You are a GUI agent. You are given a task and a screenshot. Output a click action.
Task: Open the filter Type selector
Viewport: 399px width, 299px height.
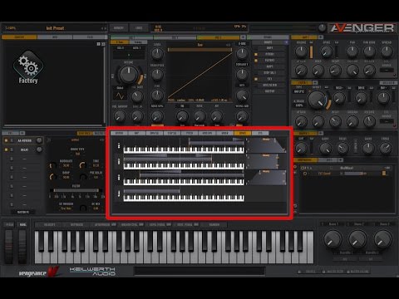pyautogui.click(x=299, y=91)
